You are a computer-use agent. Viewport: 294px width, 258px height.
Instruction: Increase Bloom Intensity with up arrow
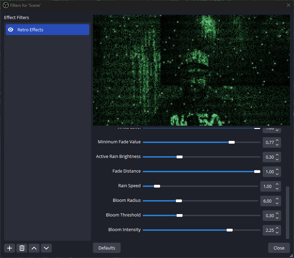click(x=277, y=228)
